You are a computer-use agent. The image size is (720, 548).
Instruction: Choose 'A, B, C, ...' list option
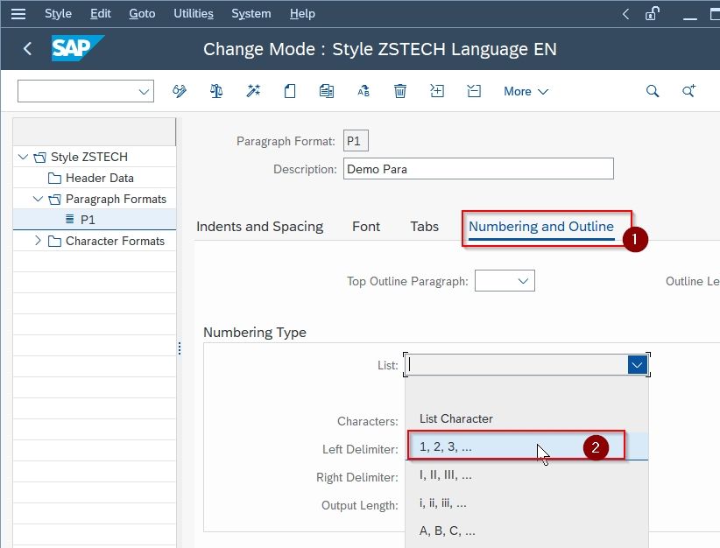[x=526, y=530]
